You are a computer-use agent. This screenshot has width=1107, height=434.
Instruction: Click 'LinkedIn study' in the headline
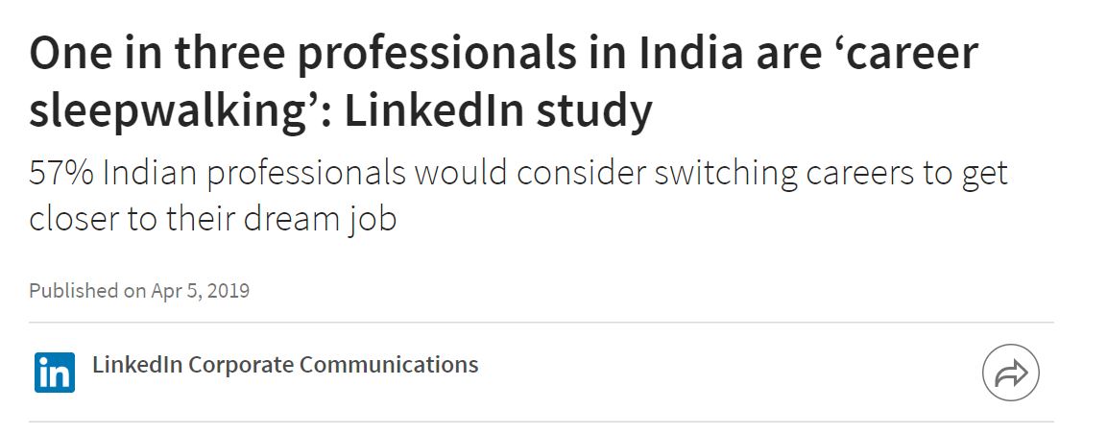(497, 110)
